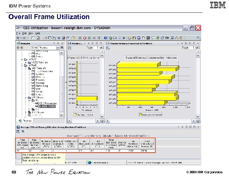The height and width of the screenshot is (177, 229).
Task: Open the File menu
Action: 18,33
